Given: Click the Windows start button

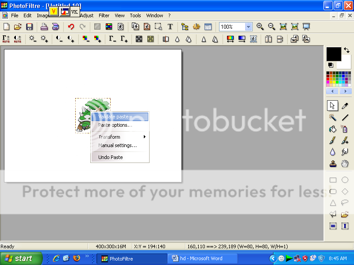Looking at the screenshot, I should click(x=21, y=258).
